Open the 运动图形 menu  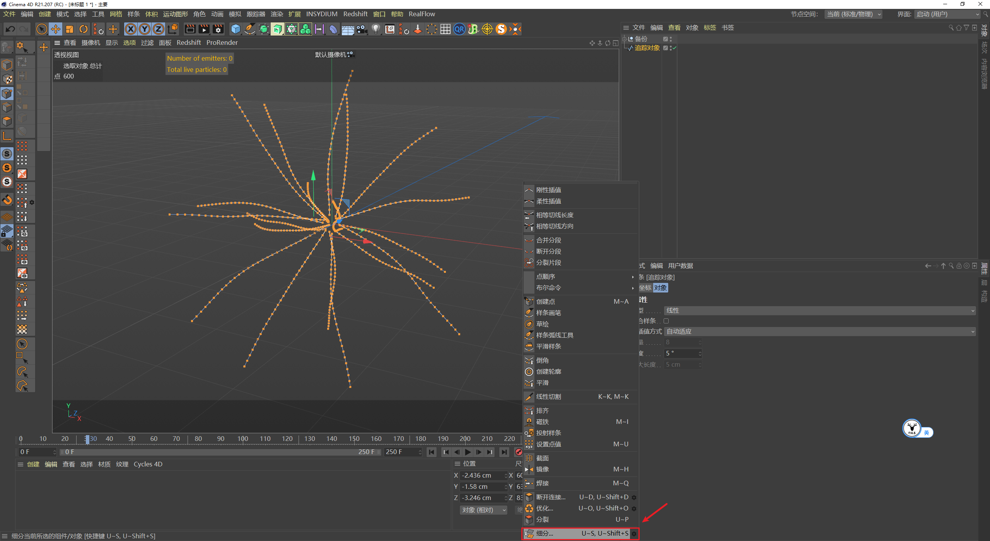(x=175, y=14)
